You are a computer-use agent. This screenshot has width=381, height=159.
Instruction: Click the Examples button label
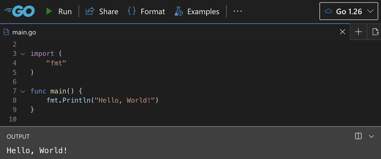pyautogui.click(x=203, y=12)
